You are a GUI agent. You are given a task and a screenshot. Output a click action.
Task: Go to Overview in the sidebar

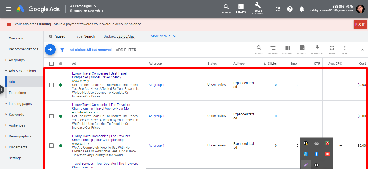(x=16, y=38)
